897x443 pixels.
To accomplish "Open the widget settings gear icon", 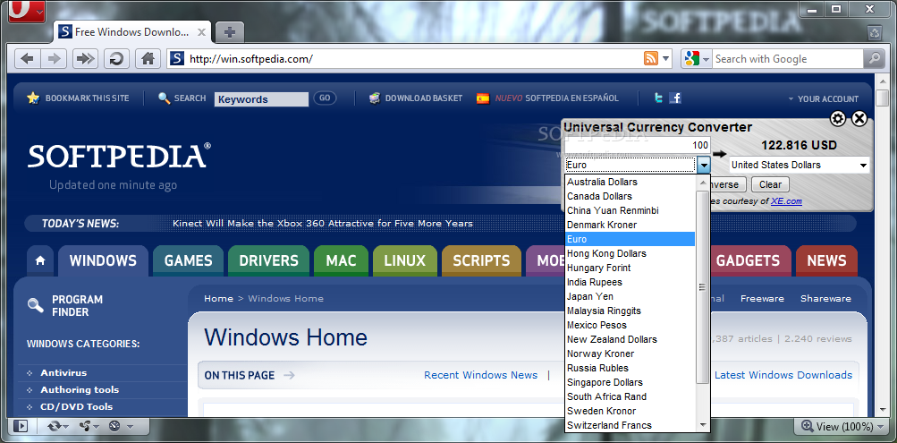I will click(838, 118).
